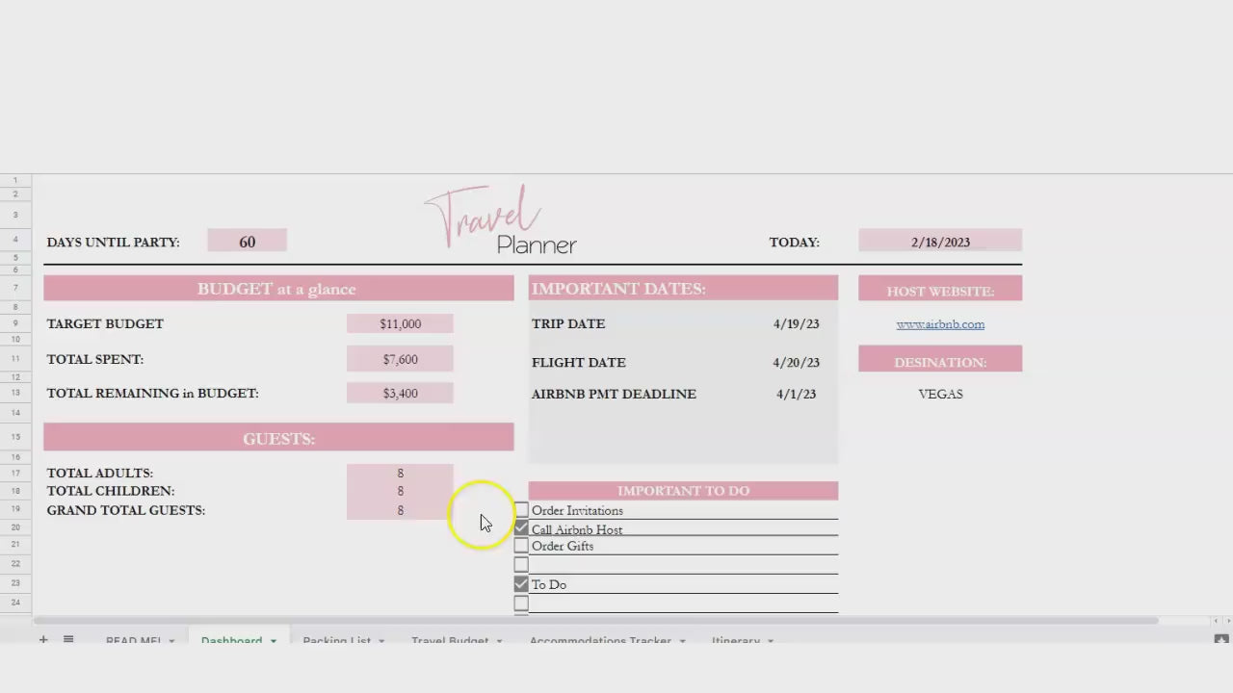Click the explore icon in bottom right corner
The height and width of the screenshot is (693, 1233).
tap(1220, 640)
